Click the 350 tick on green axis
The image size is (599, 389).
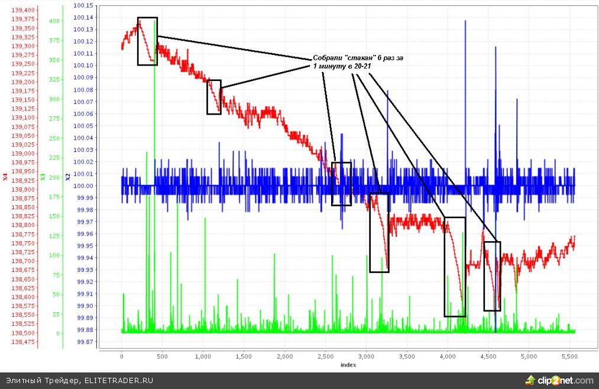click(54, 60)
